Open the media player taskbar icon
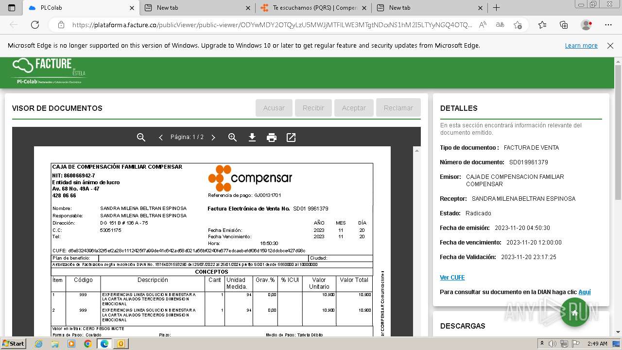Screen dimensions: 622x350 point(71,344)
